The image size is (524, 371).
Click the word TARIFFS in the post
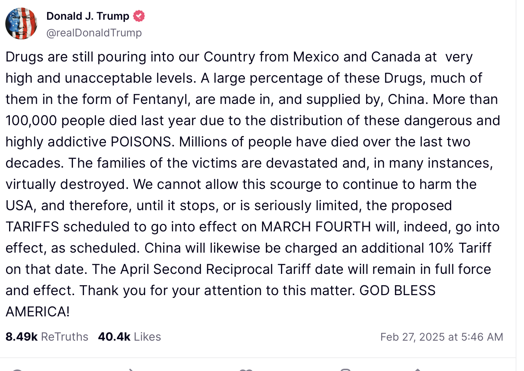[x=32, y=227]
